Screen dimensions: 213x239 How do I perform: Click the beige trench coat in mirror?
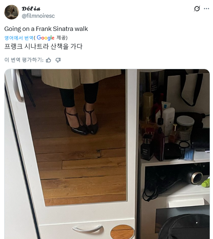click(x=81, y=78)
